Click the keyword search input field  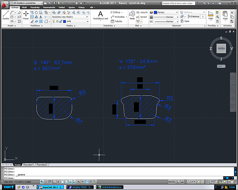pos(178,3)
